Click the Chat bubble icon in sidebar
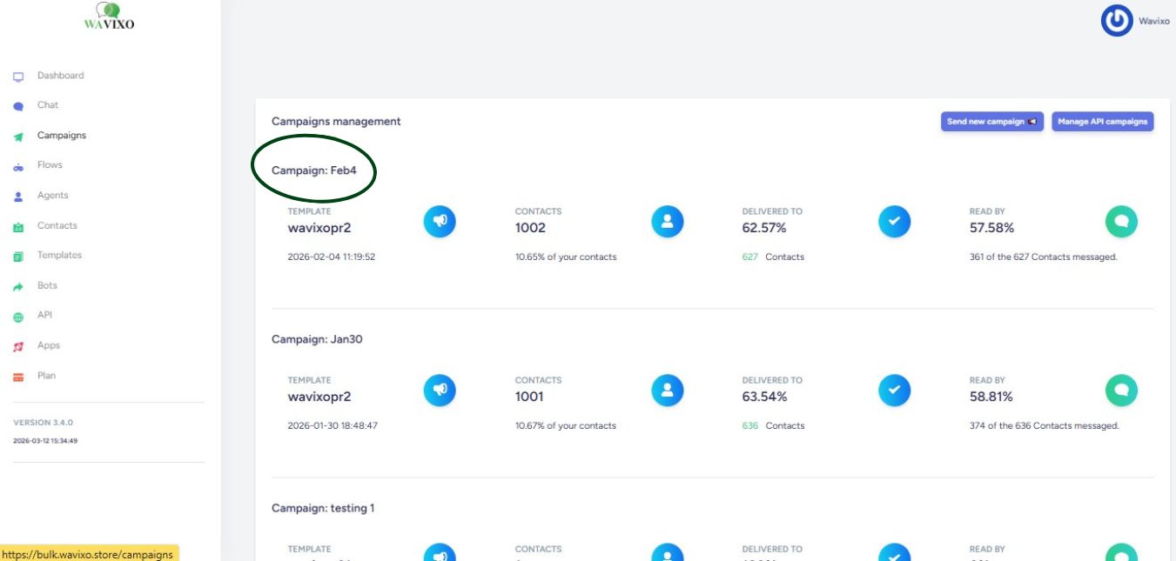Viewport: 1176px width, 561px height. point(18,106)
